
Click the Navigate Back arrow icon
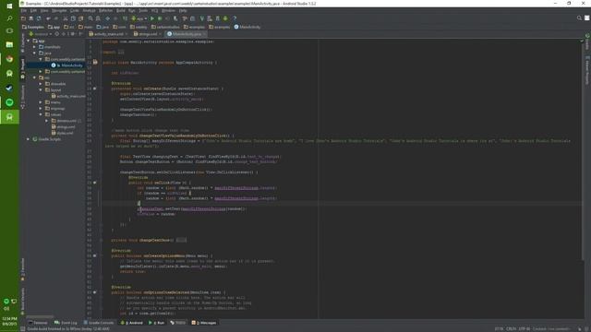(x=108, y=18)
